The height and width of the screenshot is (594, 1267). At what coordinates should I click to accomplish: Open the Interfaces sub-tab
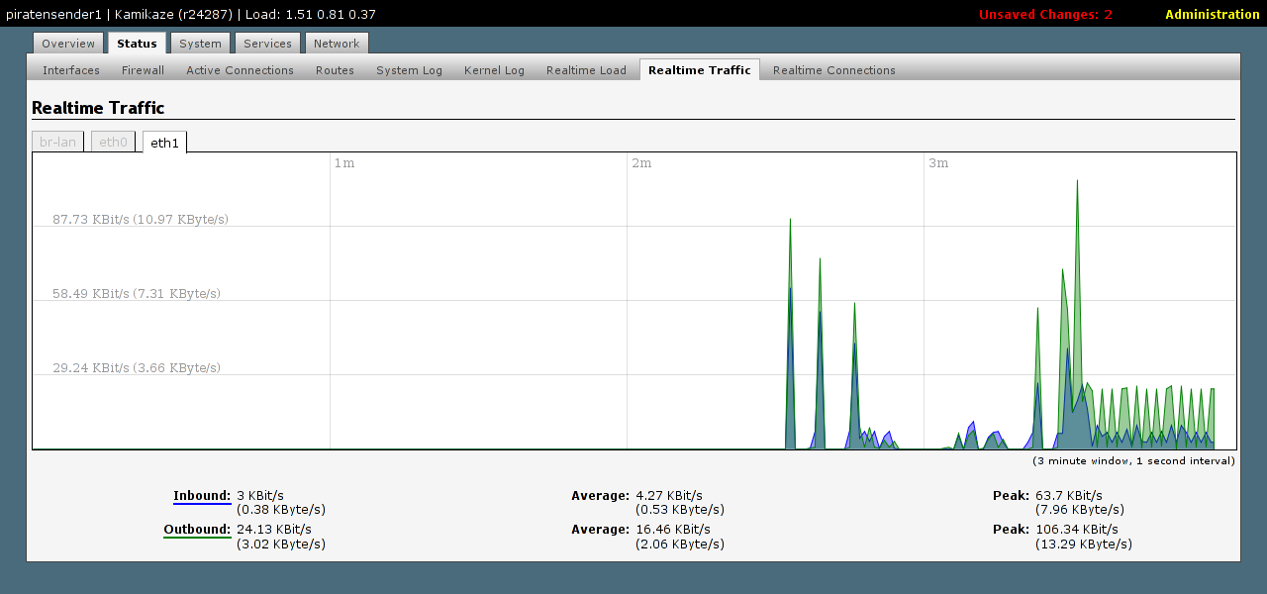pyautogui.click(x=71, y=70)
